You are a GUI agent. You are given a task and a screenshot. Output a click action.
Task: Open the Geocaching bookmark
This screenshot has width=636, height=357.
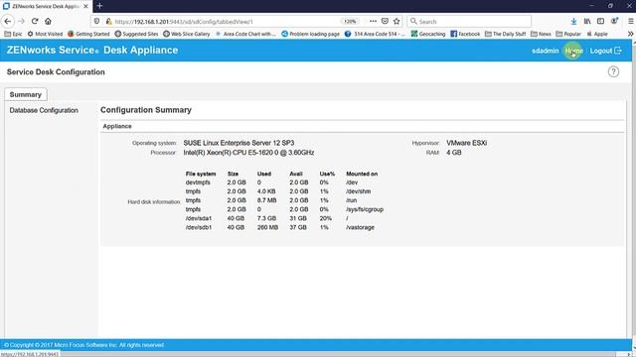click(428, 34)
